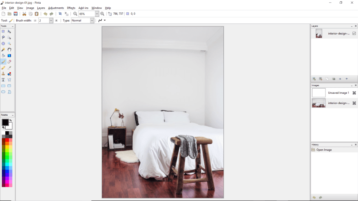Open the Adjustments menu
The image size is (358, 201).
point(56,8)
